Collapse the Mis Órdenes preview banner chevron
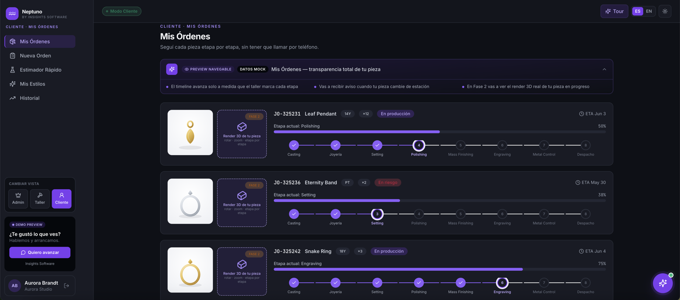 coord(604,69)
